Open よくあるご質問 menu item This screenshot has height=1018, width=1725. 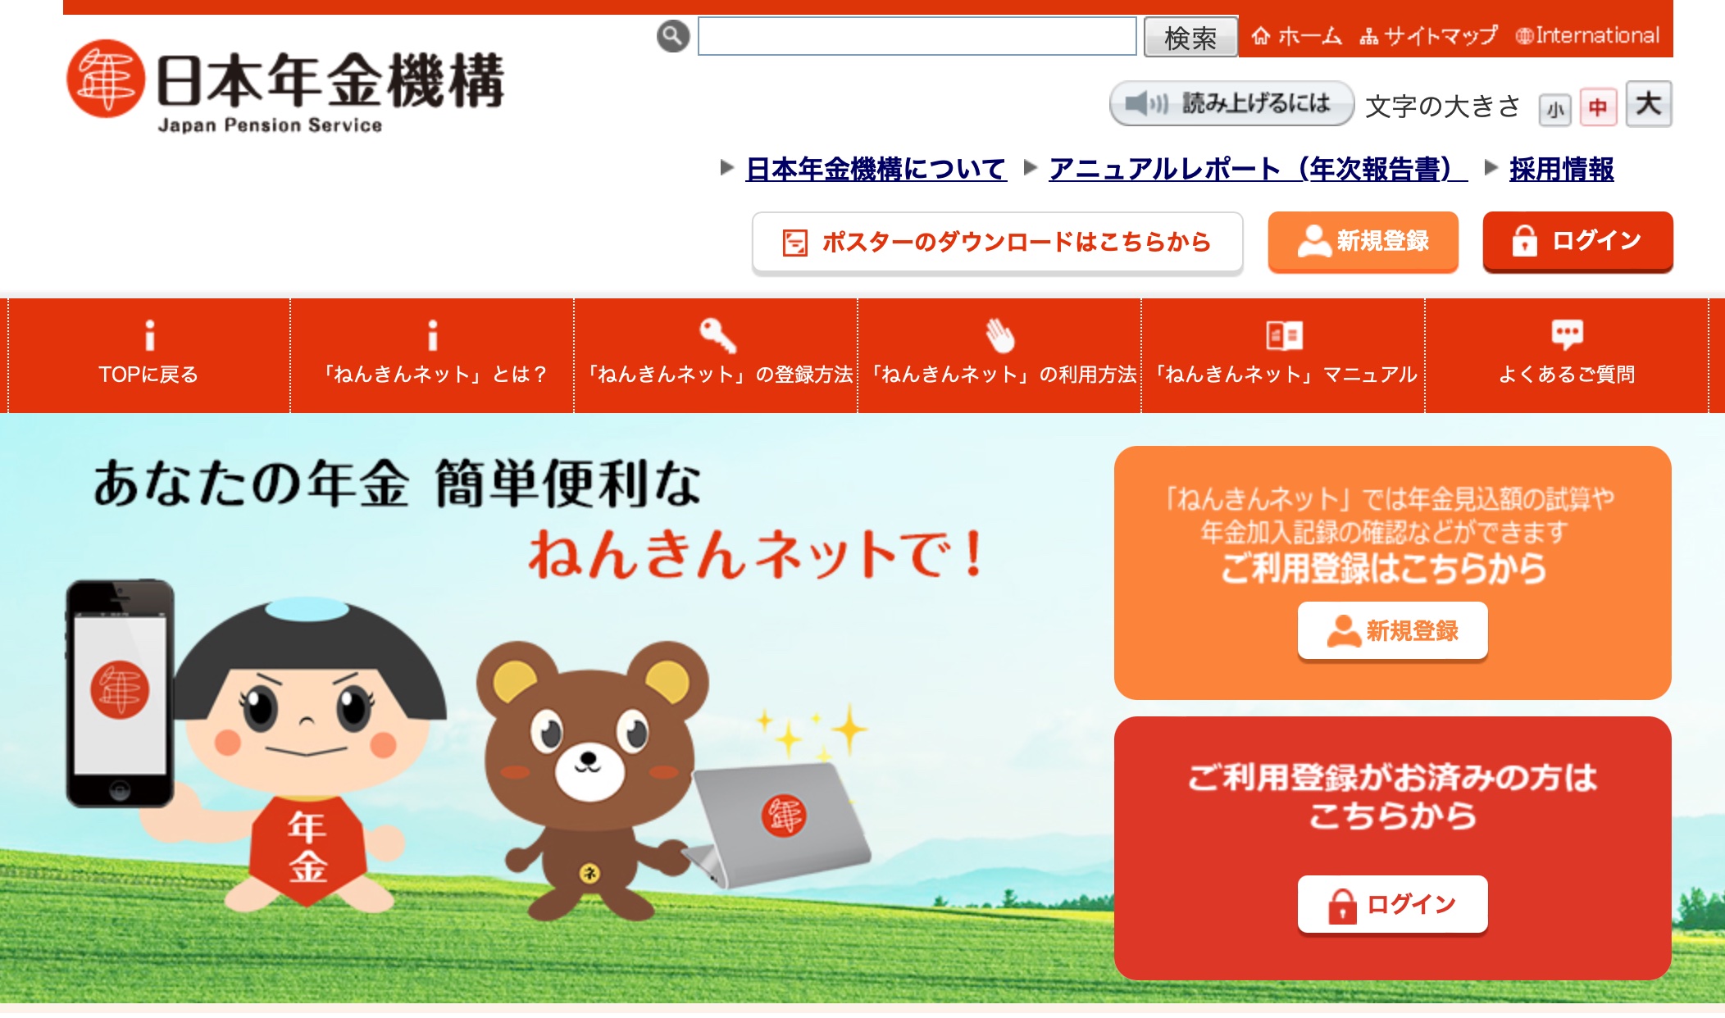1567,356
